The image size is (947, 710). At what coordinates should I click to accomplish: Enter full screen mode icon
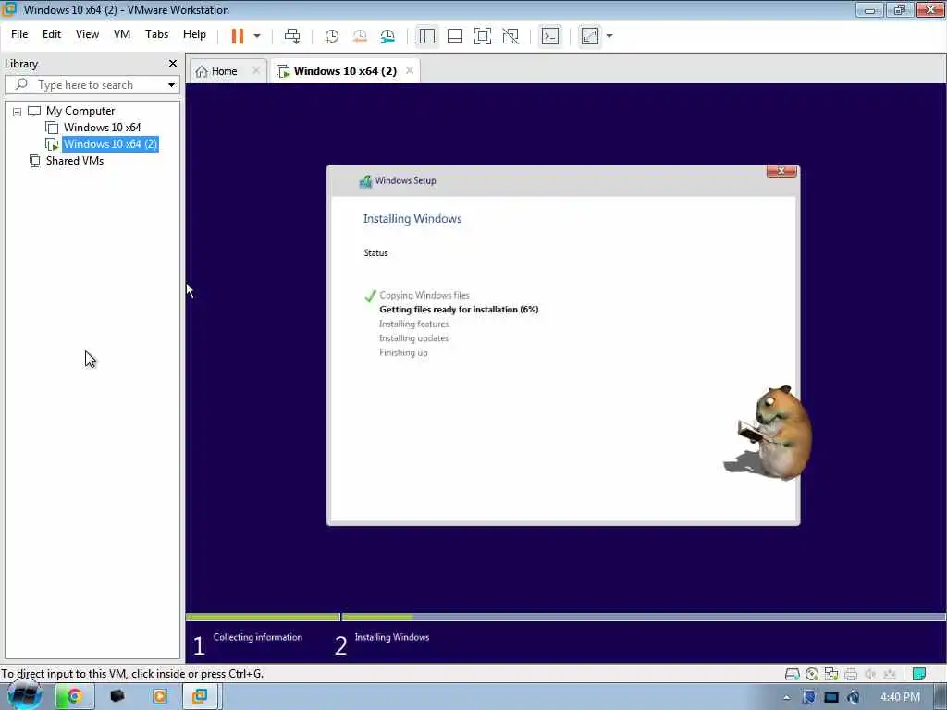click(483, 36)
